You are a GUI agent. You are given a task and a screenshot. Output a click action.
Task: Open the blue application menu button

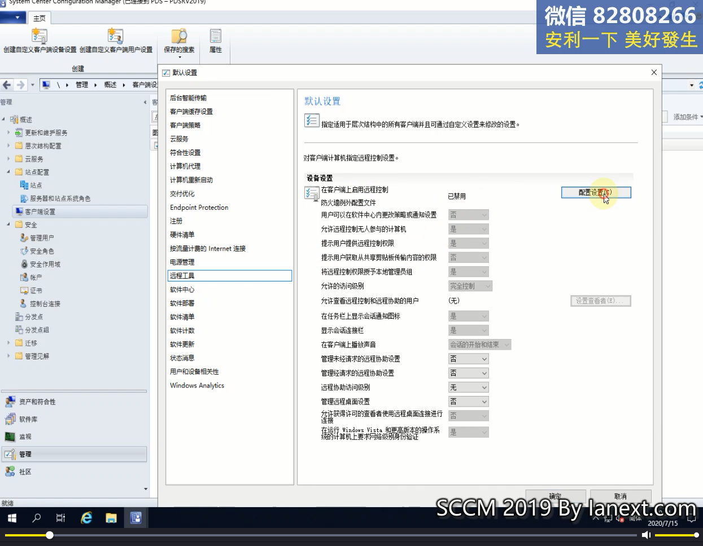pyautogui.click(x=12, y=18)
